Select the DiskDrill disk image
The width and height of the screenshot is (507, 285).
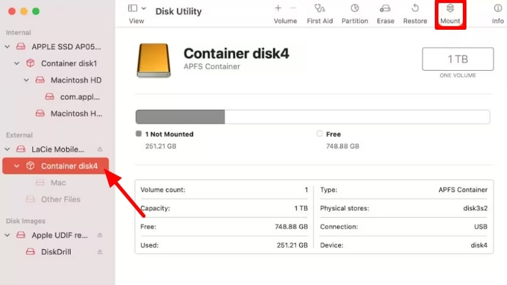56,252
